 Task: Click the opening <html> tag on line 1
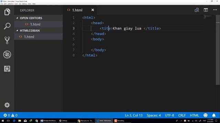coord(89,17)
